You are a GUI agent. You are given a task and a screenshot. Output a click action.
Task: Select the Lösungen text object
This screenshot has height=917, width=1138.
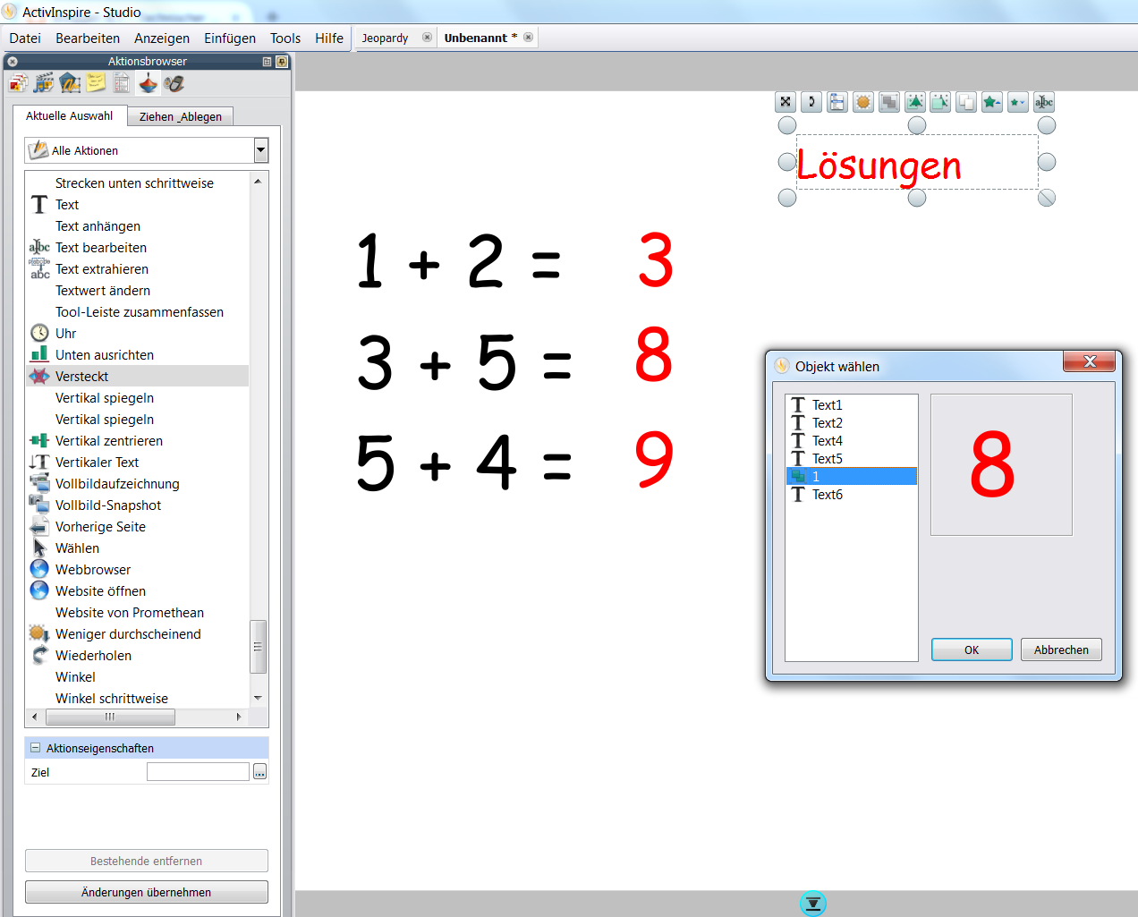click(x=879, y=165)
